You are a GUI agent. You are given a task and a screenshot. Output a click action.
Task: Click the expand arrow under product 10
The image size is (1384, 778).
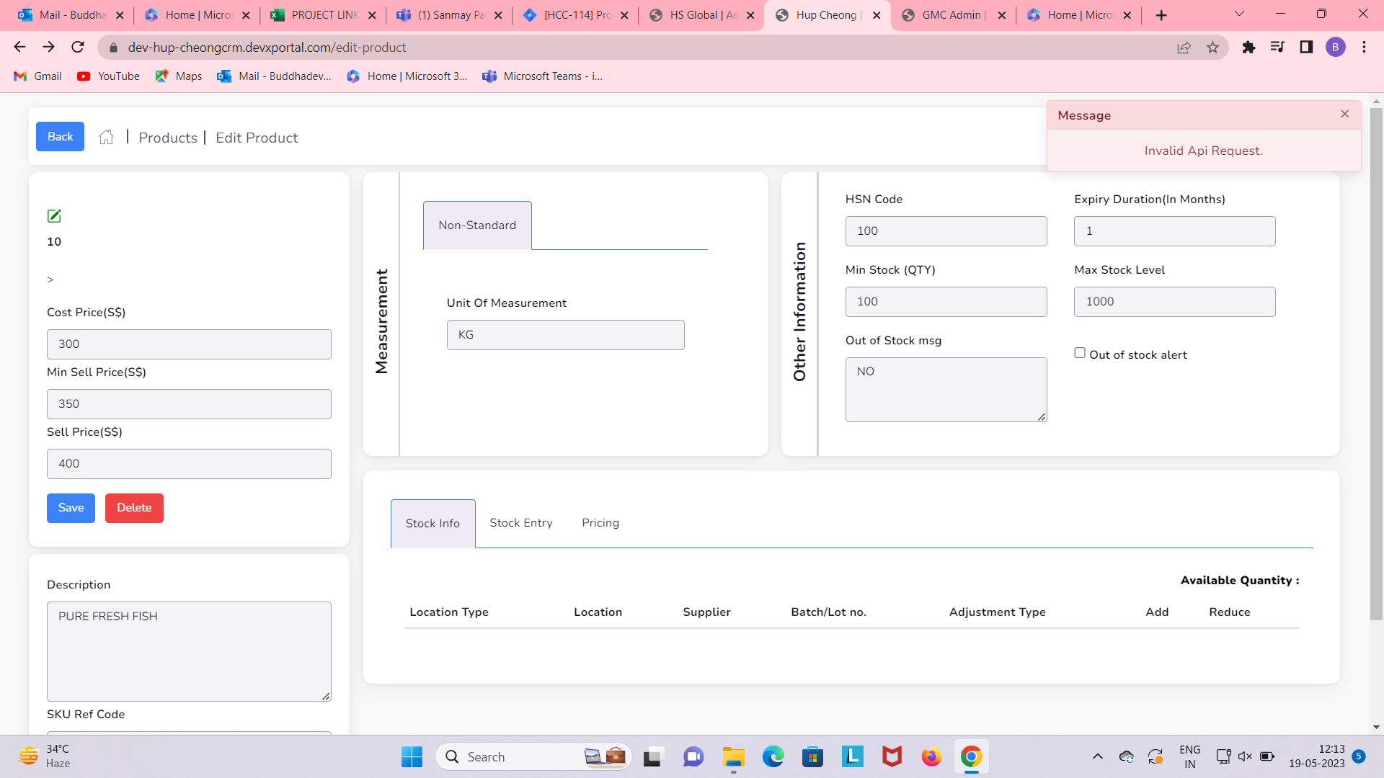point(50,280)
